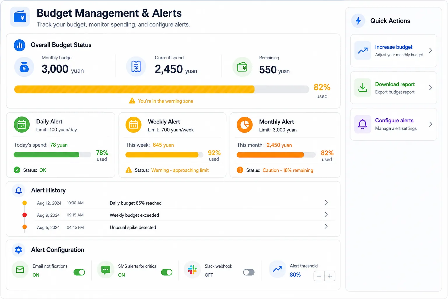Click the Alert Configuration gear icon
This screenshot has width=448, height=299.
(x=18, y=250)
